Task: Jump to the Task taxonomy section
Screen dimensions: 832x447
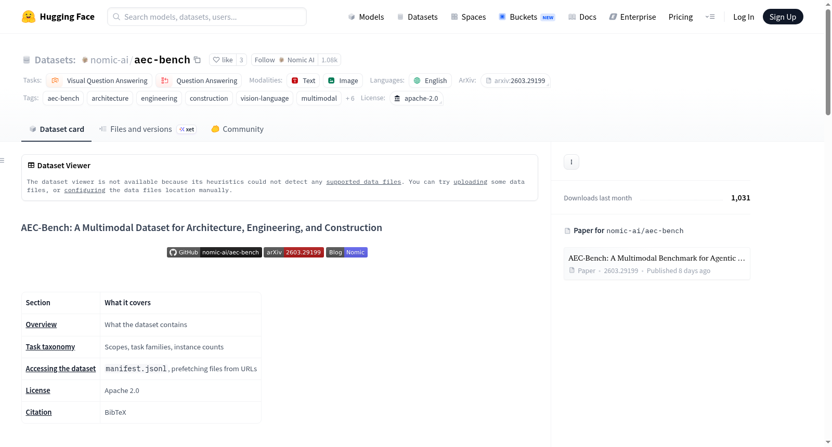Action: [x=50, y=347]
